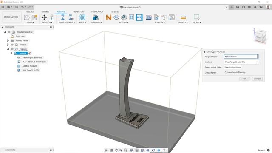Image resolution: width=272 pixels, height=153 pixels.
Task: Toggle visibility eye of Flashforge Creator Pro
Action: coord(19,57)
